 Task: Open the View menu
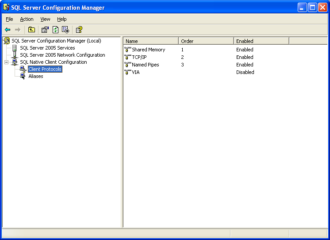(x=45, y=19)
